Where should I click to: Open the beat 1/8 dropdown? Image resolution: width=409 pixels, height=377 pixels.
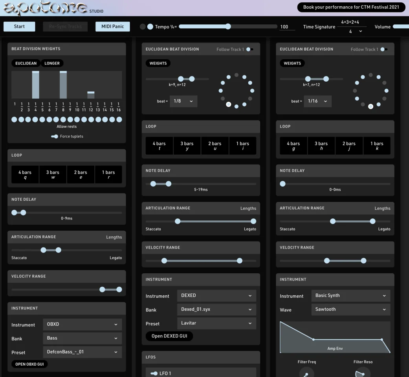[x=183, y=101]
